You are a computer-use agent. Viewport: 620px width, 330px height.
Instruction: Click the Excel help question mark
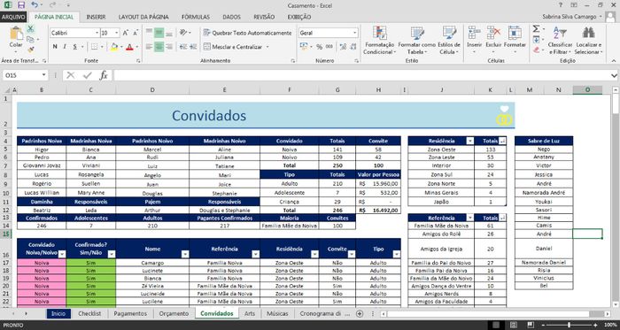tap(561, 5)
